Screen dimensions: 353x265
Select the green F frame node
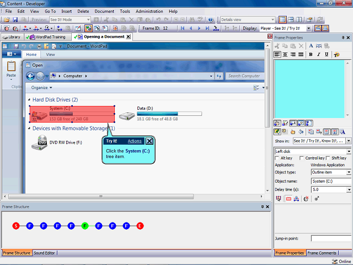[85, 226]
